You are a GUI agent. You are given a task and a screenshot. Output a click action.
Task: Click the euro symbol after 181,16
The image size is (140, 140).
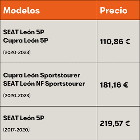click(x=125, y=85)
